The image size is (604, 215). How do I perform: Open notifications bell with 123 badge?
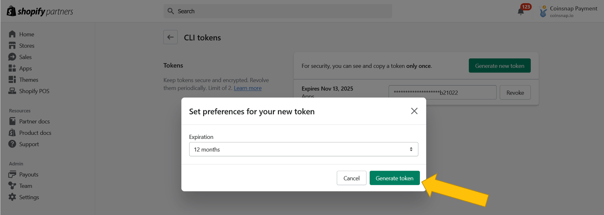point(521,12)
